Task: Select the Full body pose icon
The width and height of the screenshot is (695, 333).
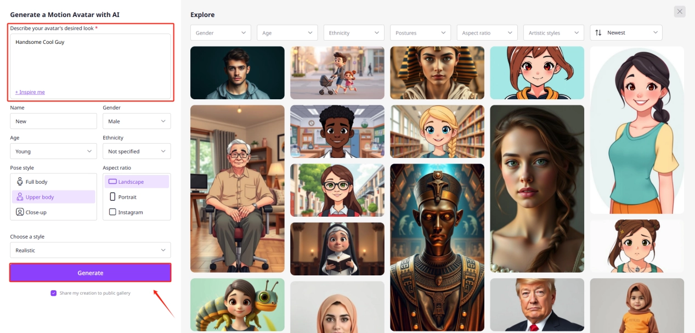Action: 20,182
